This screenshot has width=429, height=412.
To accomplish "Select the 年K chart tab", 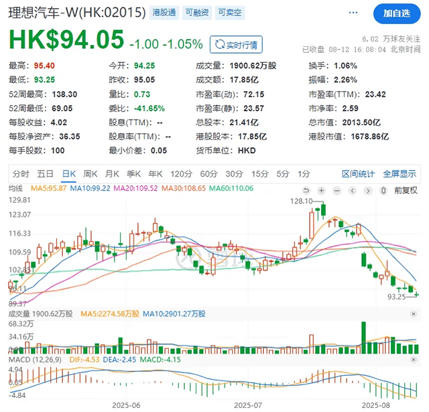I will (155, 174).
